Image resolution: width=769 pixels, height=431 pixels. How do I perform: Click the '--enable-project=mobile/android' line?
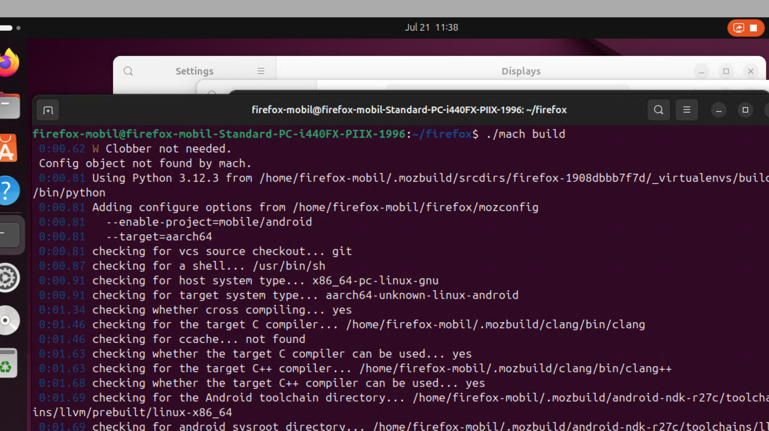[209, 222]
